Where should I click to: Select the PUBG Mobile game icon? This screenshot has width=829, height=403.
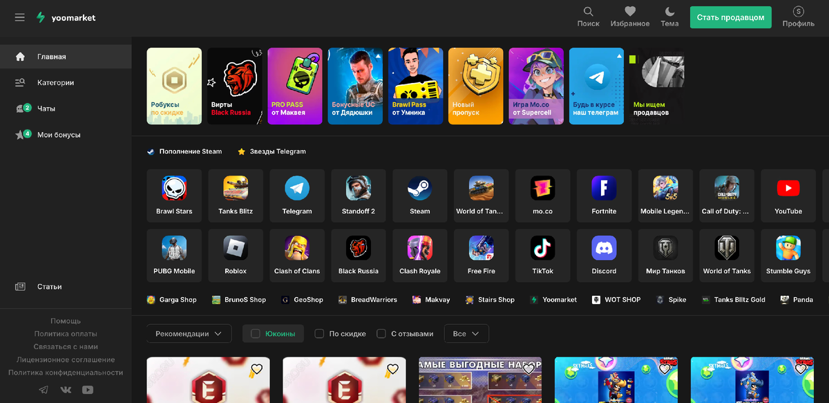click(x=174, y=256)
